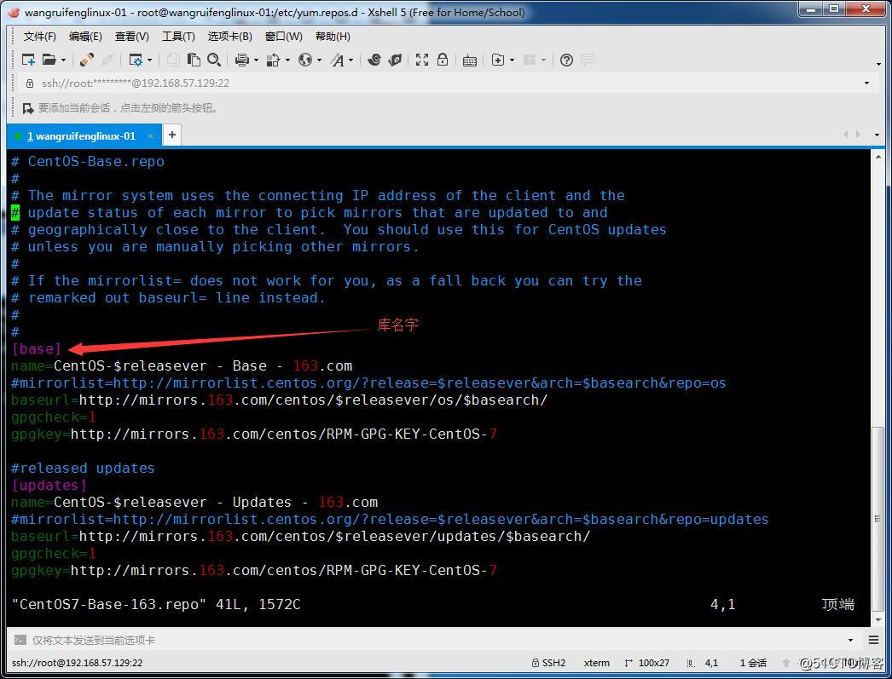Image resolution: width=892 pixels, height=679 pixels.
Task: Click the scrollbar up arrow
Action: (x=878, y=156)
